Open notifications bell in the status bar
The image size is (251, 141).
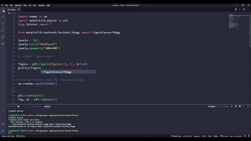click(x=249, y=136)
